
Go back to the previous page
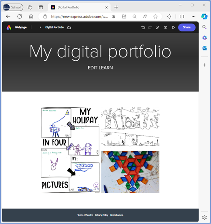coord(8,16)
